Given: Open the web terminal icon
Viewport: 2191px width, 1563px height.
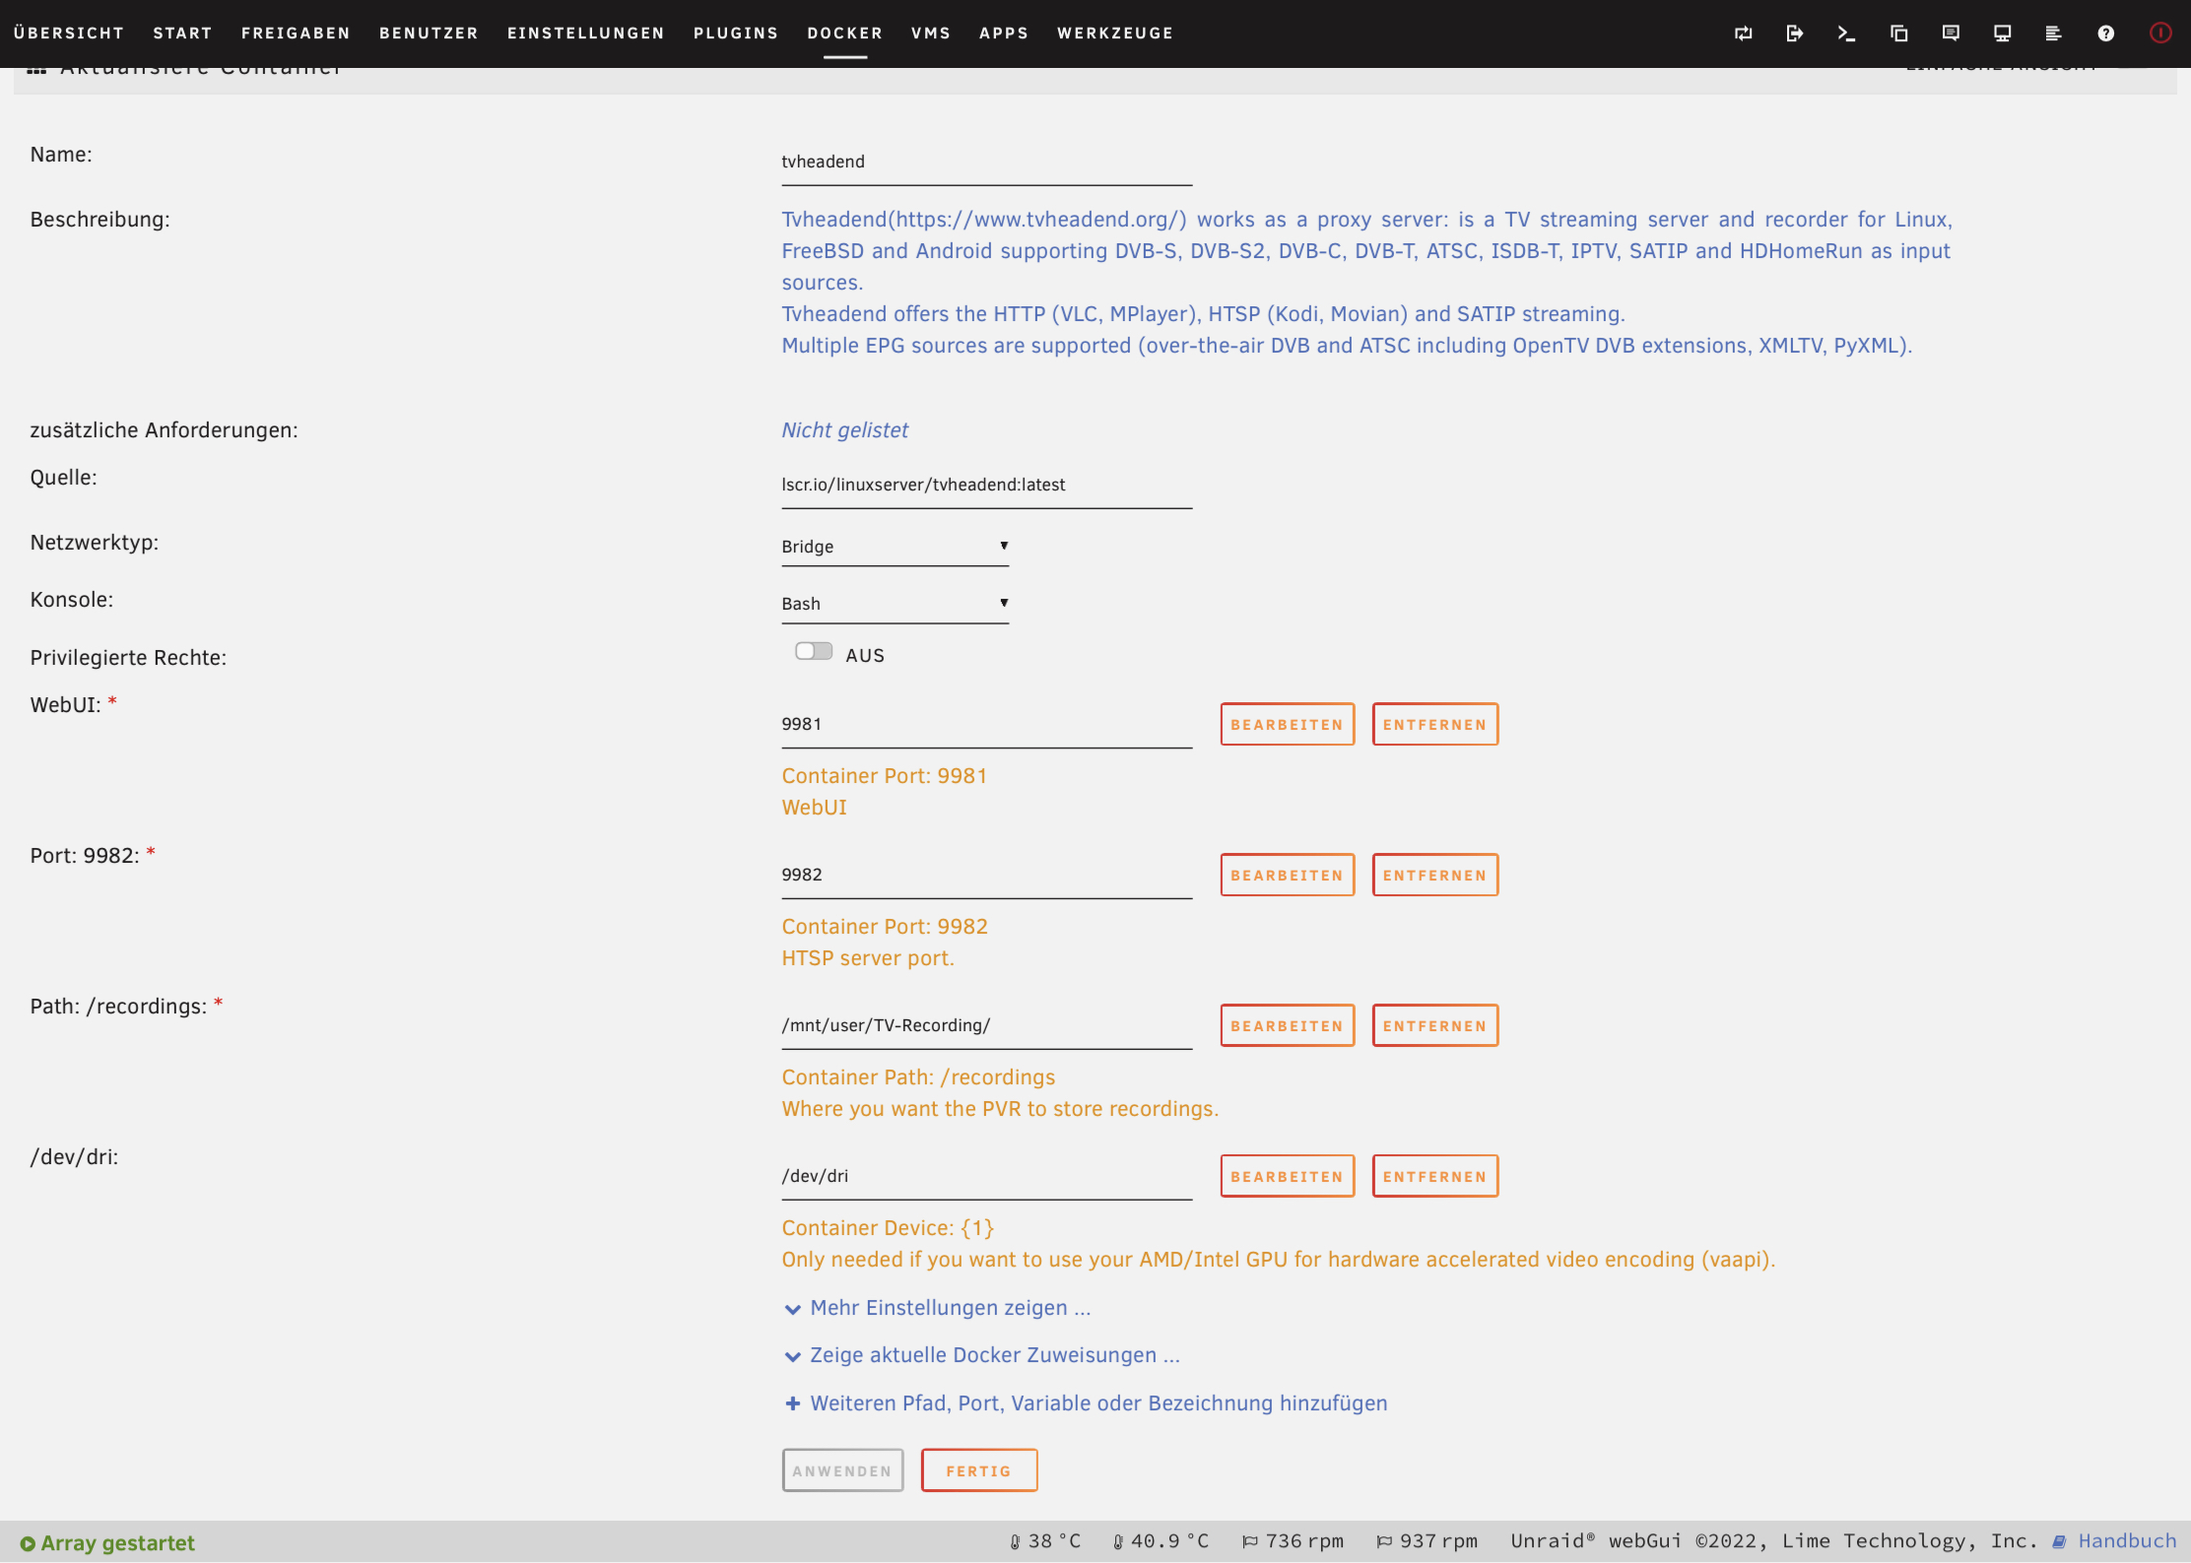Looking at the screenshot, I should 1846,33.
